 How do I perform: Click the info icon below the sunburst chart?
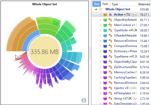pyautogui.click(x=84, y=100)
